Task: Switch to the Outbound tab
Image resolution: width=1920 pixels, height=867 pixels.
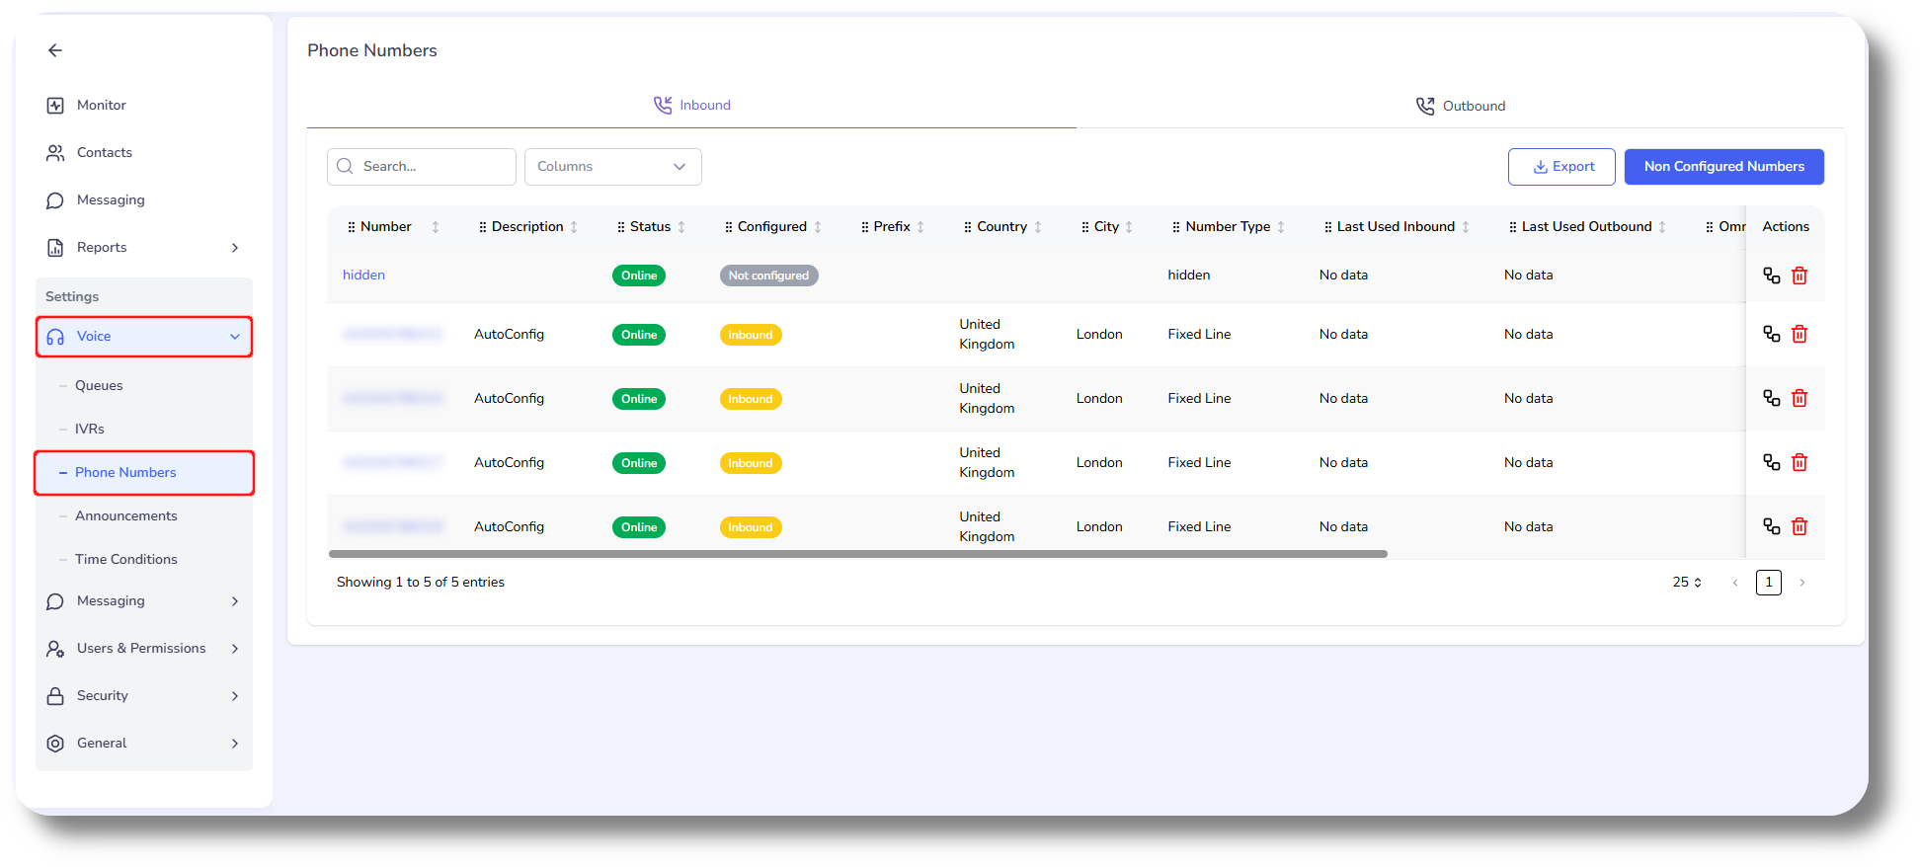Action: (1460, 106)
